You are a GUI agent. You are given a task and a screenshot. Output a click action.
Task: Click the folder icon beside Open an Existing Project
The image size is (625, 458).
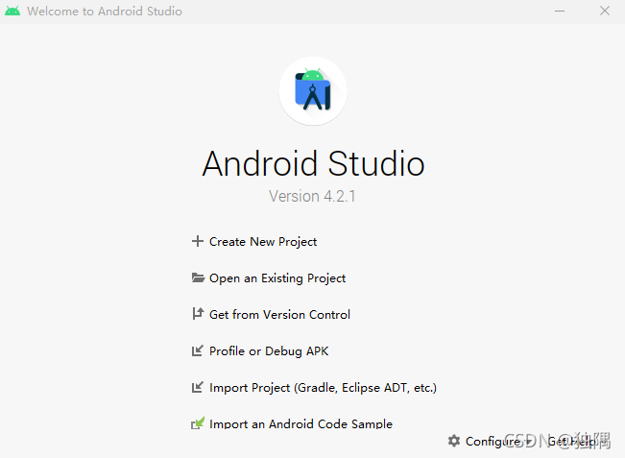tap(198, 277)
